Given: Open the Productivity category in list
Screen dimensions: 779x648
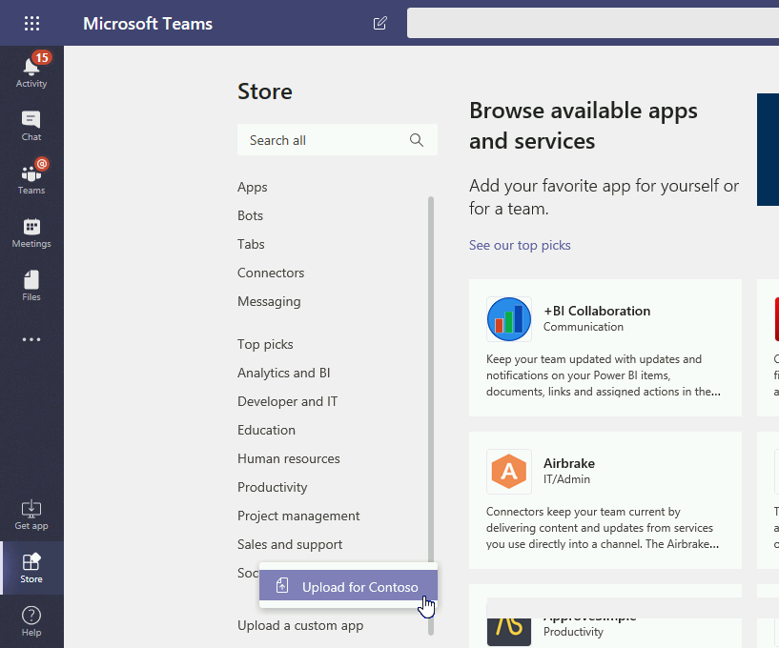Looking at the screenshot, I should (273, 487).
